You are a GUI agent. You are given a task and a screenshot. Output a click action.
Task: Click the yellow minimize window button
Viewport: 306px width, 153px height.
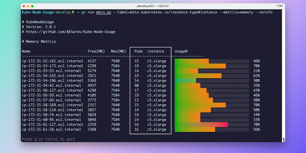point(28,6)
